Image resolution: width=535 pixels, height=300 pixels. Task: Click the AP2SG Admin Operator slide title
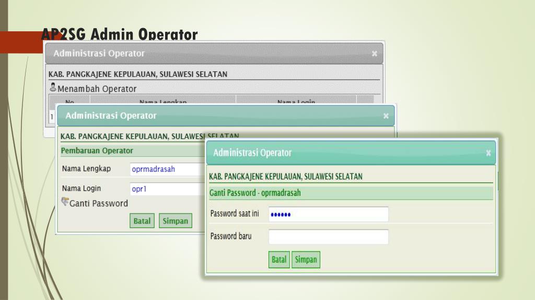point(120,34)
